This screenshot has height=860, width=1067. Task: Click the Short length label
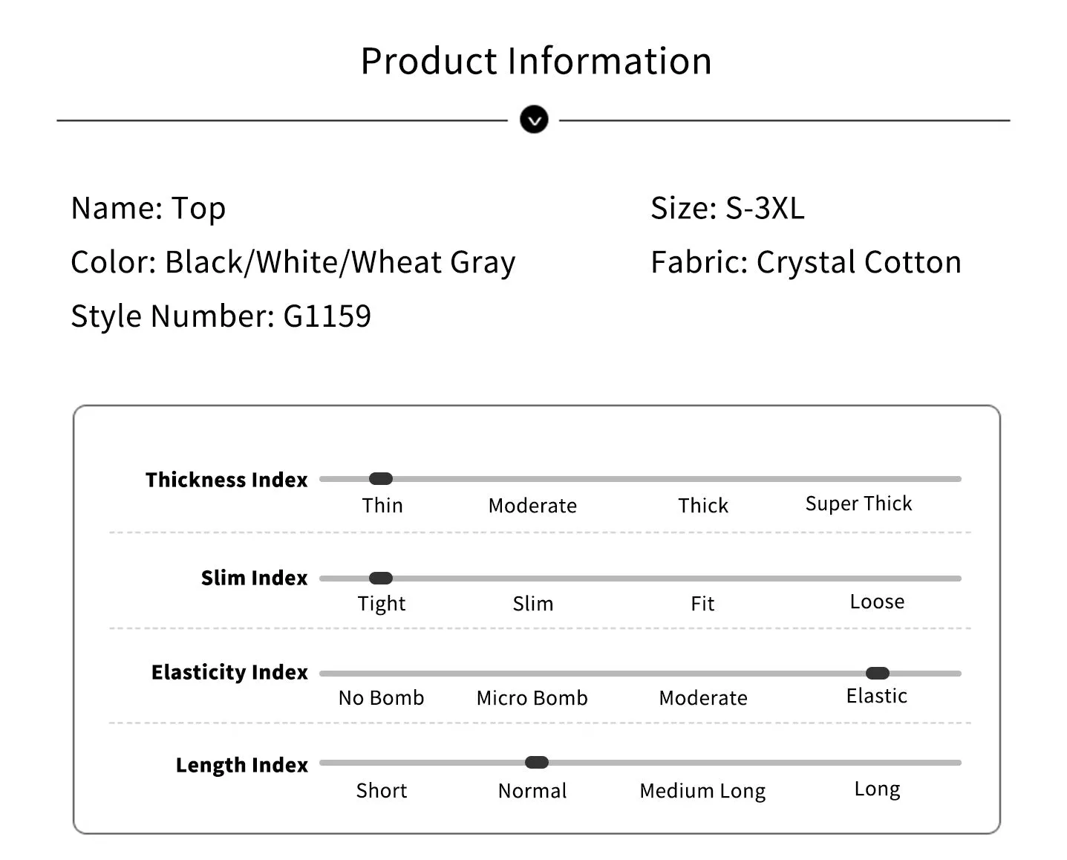click(382, 791)
